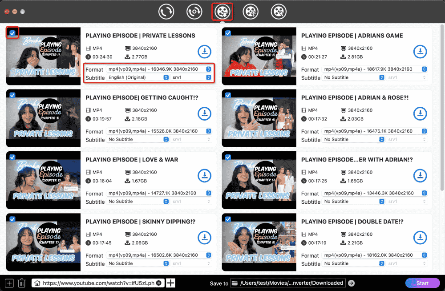Screen dimensions: 445x291
Task: Open output folder with arrow icon
Action: (x=352, y=283)
